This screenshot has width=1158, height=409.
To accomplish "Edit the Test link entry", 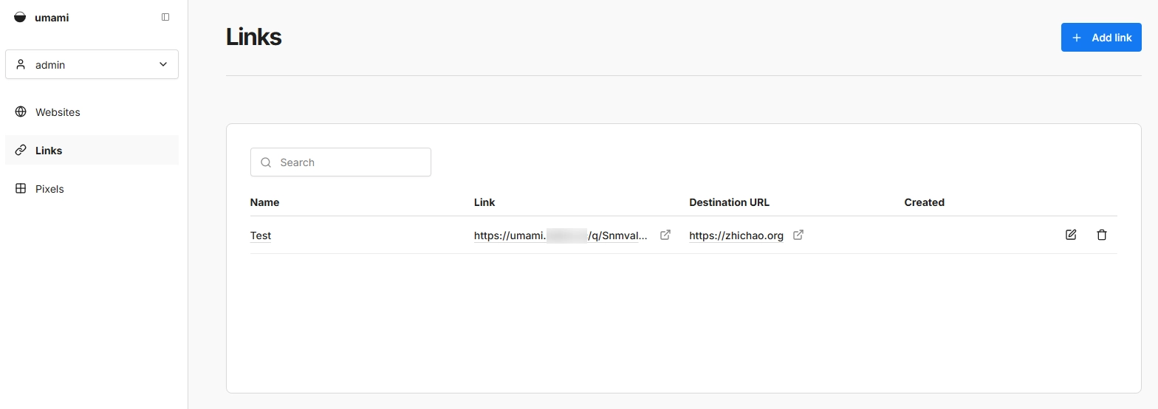I will click(1071, 235).
